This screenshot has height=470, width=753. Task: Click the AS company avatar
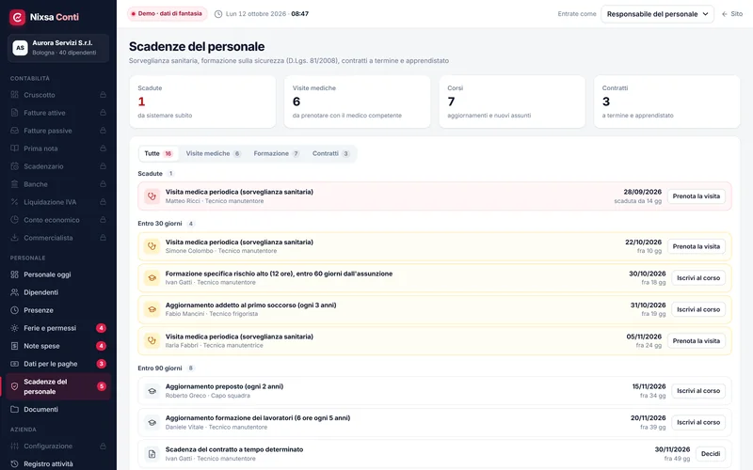20,48
